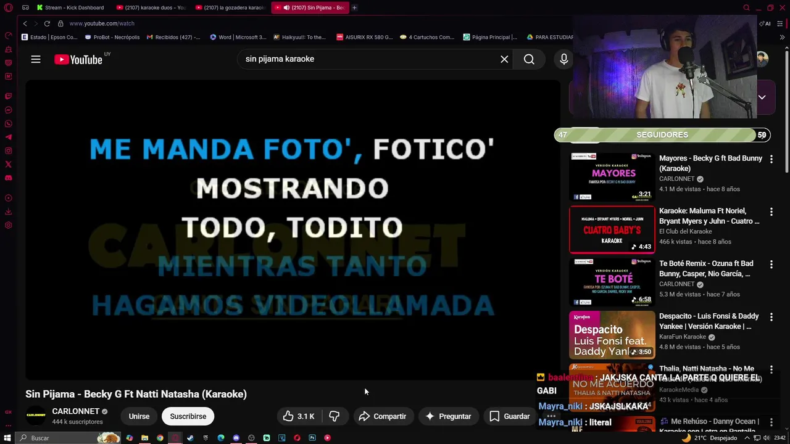Image resolution: width=790 pixels, height=444 pixels.
Task: Open the Te Boté karaoke thumbnail
Action: [612, 282]
